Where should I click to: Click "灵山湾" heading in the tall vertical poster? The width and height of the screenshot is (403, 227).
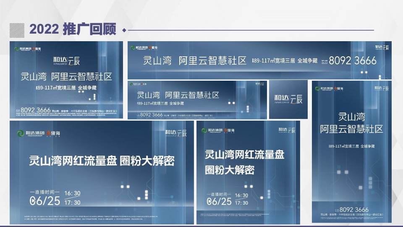(351, 117)
